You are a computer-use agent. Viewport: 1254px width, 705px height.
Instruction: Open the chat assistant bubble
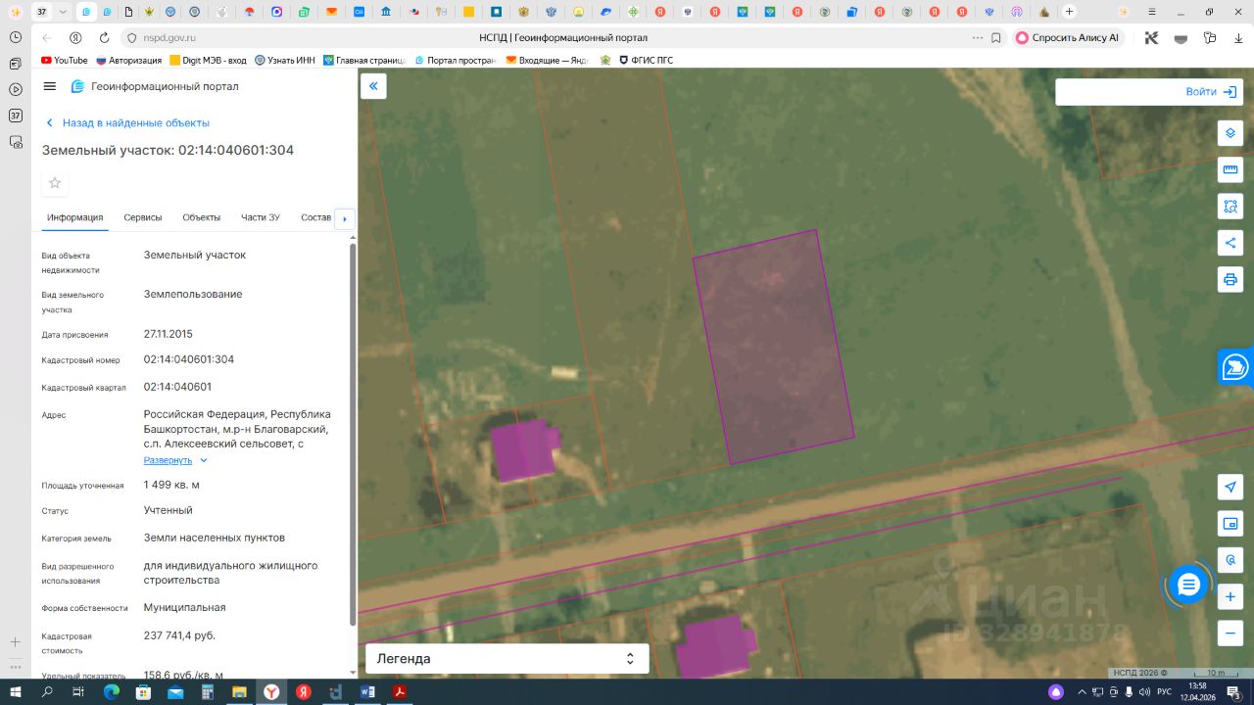pyautogui.click(x=1188, y=586)
